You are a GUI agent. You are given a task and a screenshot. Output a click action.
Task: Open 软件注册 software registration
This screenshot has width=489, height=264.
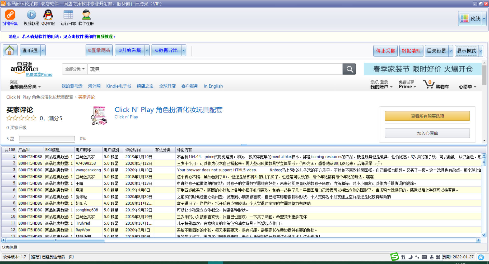click(86, 18)
